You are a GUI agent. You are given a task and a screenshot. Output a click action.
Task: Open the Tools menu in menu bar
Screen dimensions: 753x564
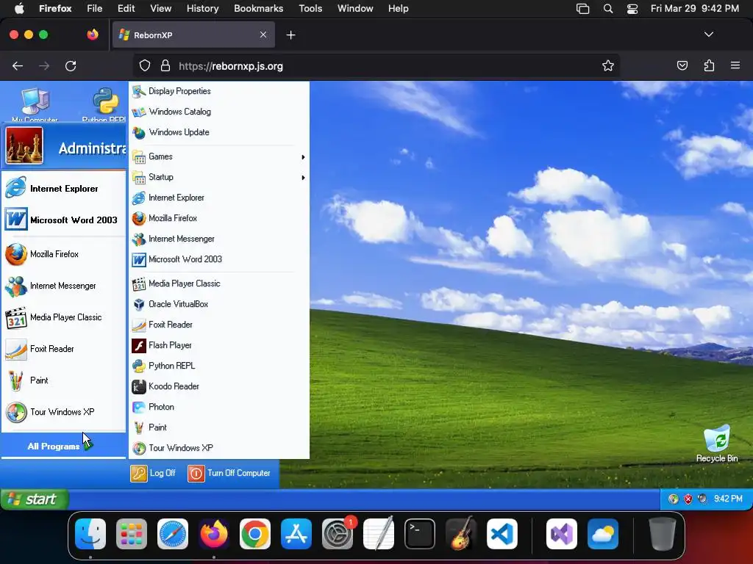(x=310, y=8)
